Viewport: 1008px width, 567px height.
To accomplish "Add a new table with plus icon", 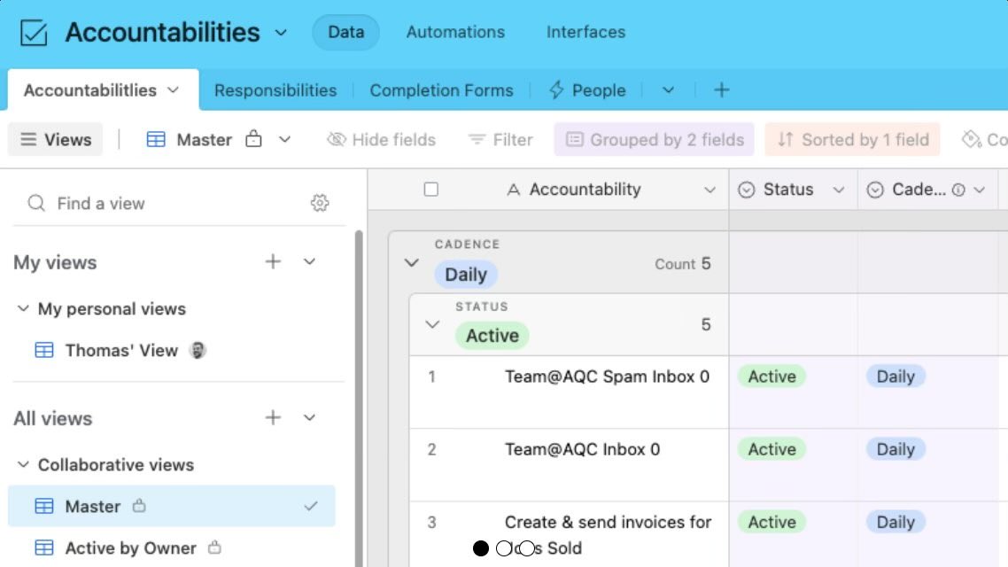I will coord(721,90).
